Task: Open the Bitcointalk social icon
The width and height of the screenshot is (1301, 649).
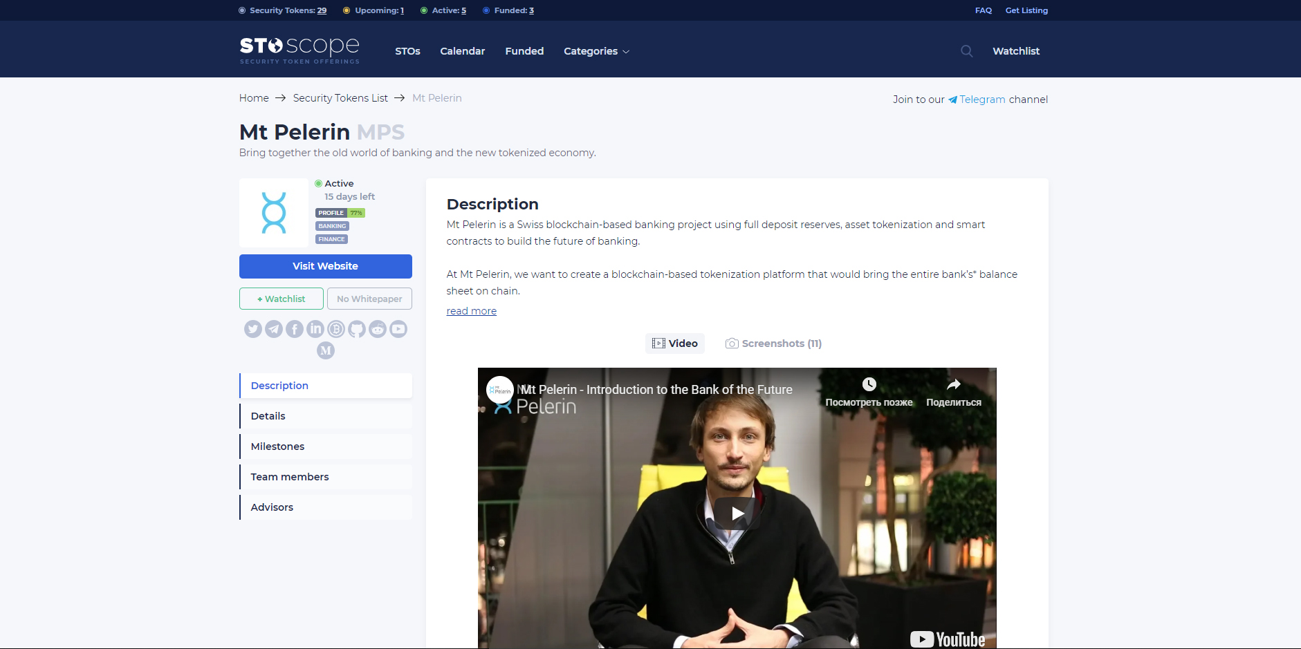Action: [336, 329]
